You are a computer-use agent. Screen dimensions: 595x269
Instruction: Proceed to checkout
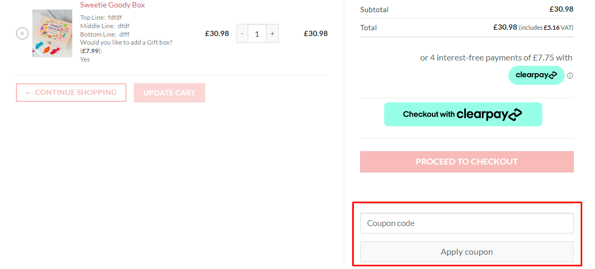point(466,162)
